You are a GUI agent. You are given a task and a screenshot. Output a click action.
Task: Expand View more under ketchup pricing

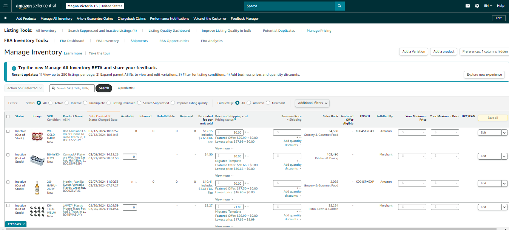point(224,148)
